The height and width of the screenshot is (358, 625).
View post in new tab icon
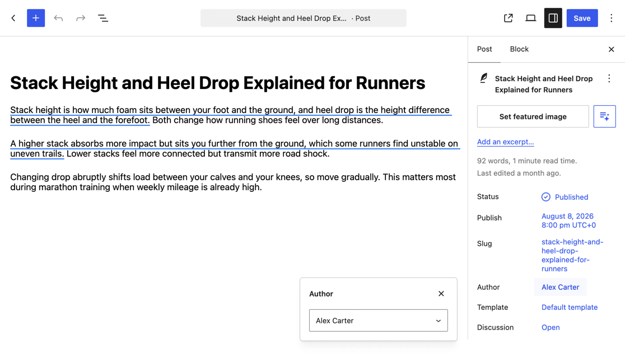pyautogui.click(x=508, y=18)
